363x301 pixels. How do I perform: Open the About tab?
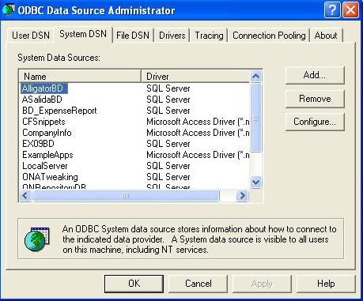coord(326,36)
